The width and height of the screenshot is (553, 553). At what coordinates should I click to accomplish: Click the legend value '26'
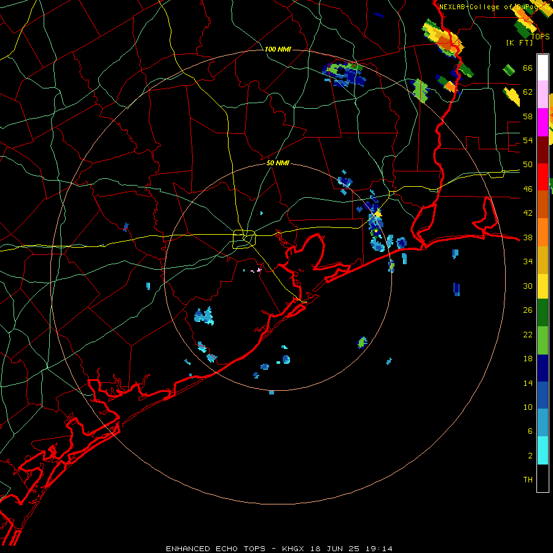click(528, 310)
